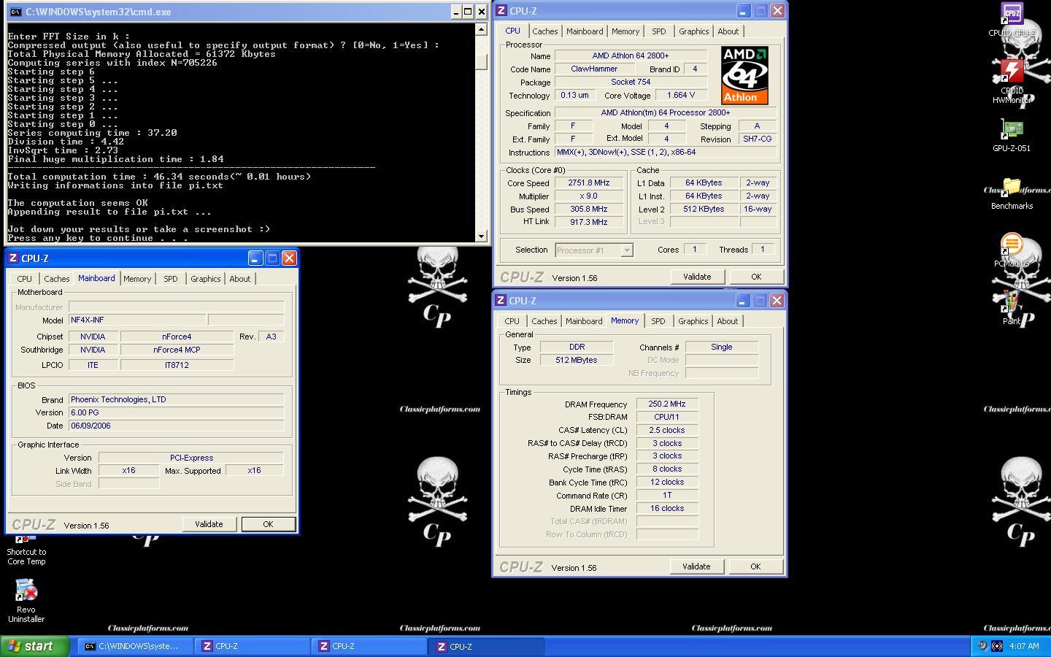The width and height of the screenshot is (1051, 657).
Task: Click the DRAM Frequency value 250.2 MHz
Action: [x=667, y=404]
